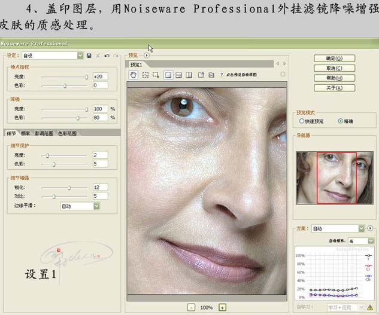Click the 100% zoom level text
Image resolution: width=379 pixels, height=315 pixels.
[x=207, y=307]
